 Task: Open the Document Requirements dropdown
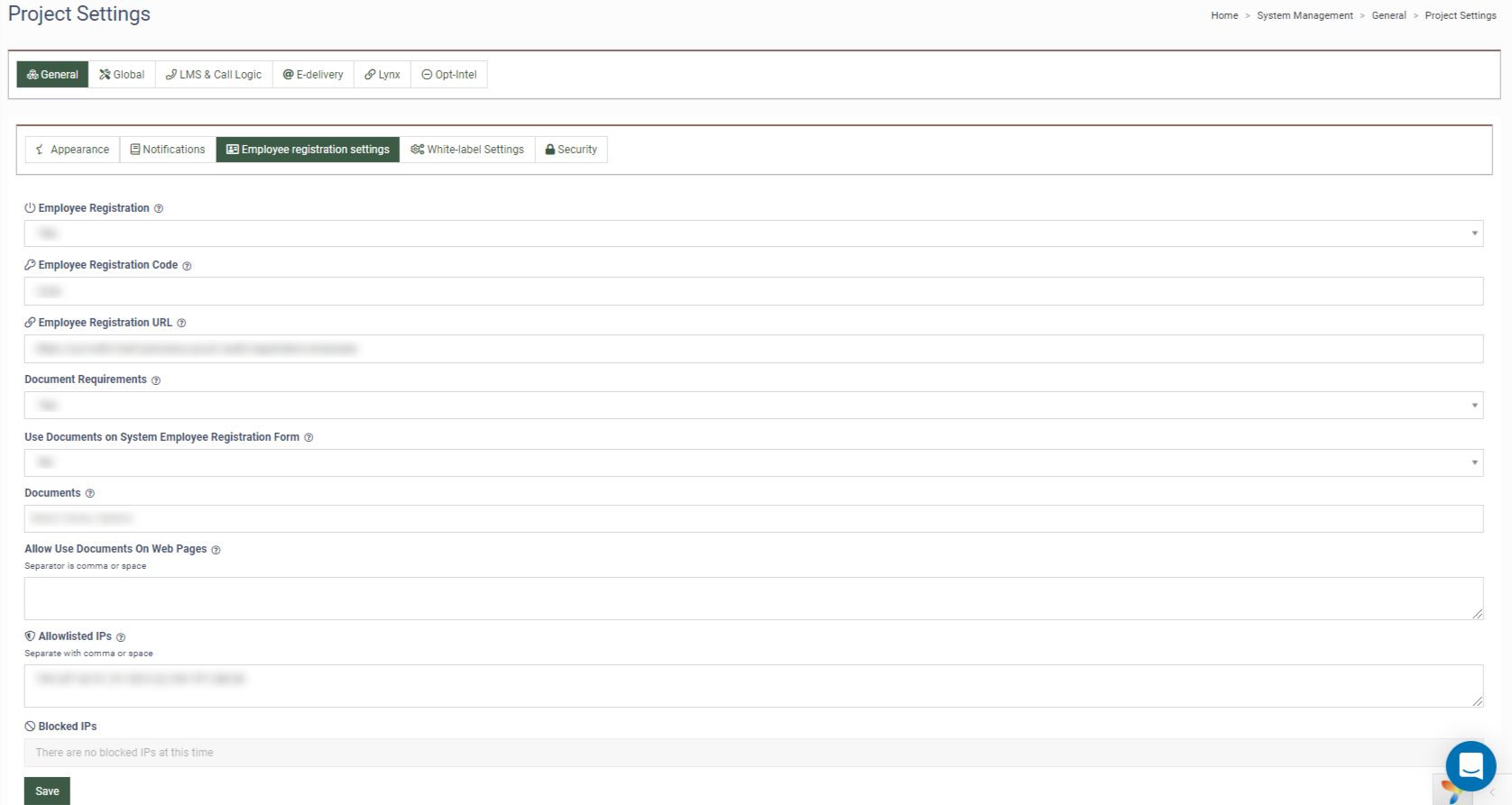[753, 406]
